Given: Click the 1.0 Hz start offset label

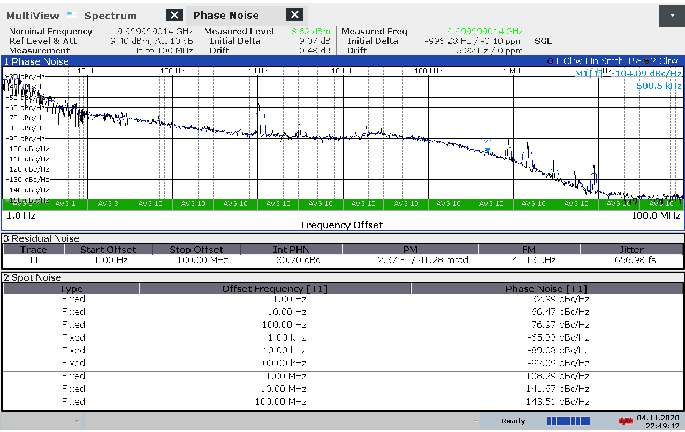Looking at the screenshot, I should 21,215.
